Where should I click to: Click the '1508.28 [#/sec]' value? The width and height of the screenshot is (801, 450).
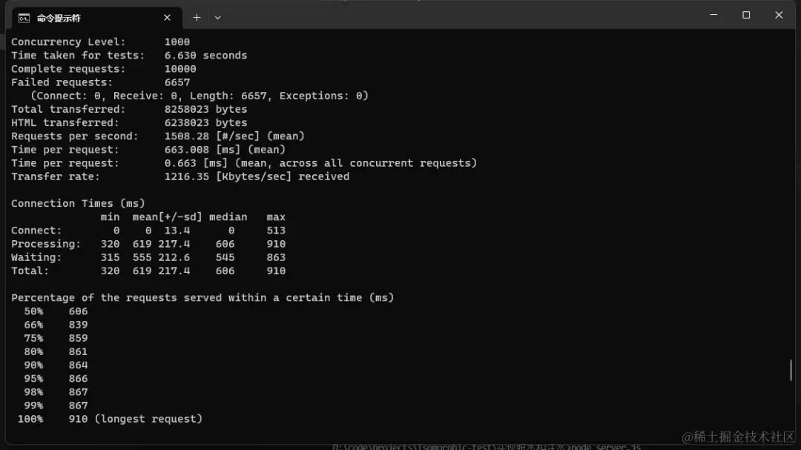(212, 136)
